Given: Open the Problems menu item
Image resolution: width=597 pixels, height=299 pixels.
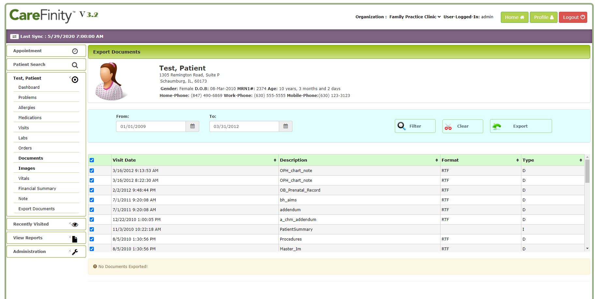Looking at the screenshot, I should (x=27, y=98).
